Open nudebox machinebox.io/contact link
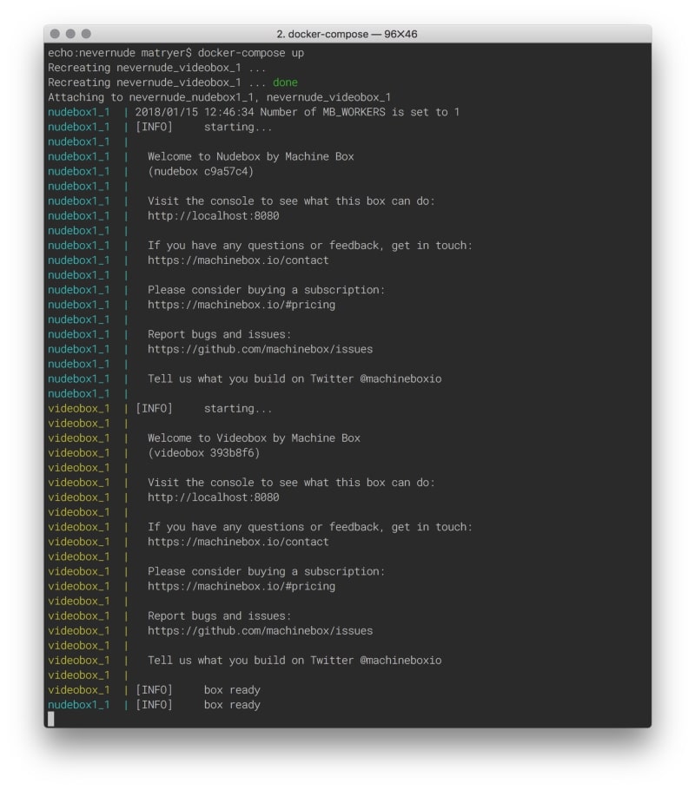695x790 pixels. click(x=238, y=260)
